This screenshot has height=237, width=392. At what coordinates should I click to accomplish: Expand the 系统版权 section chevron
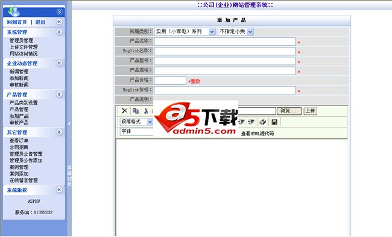59,190
